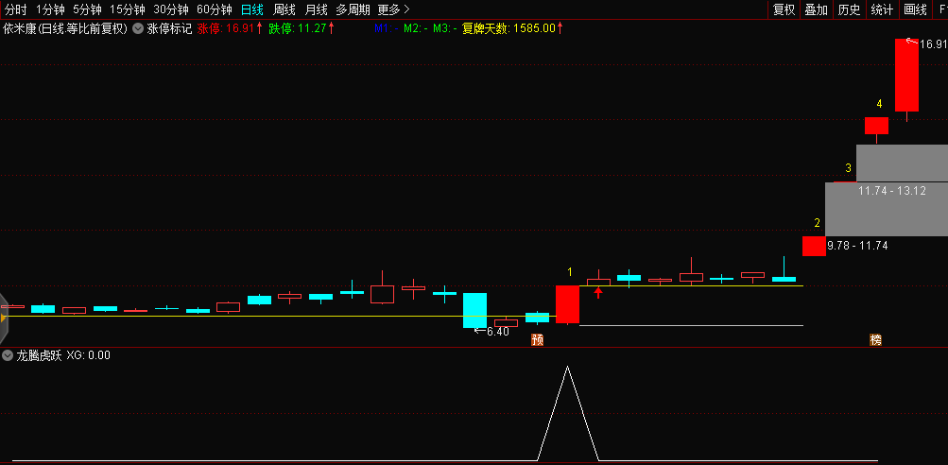Viewport: 948px width, 465px height.
Task: Click the red up-arrow signal marker
Action: [x=598, y=293]
